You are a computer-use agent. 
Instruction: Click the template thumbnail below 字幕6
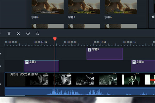(121, 26)
